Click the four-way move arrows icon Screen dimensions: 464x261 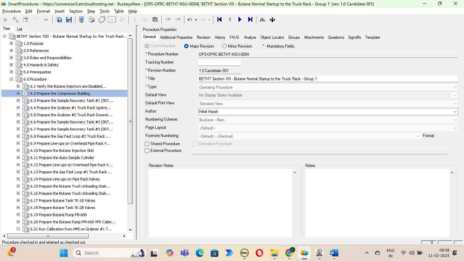[x=272, y=20]
